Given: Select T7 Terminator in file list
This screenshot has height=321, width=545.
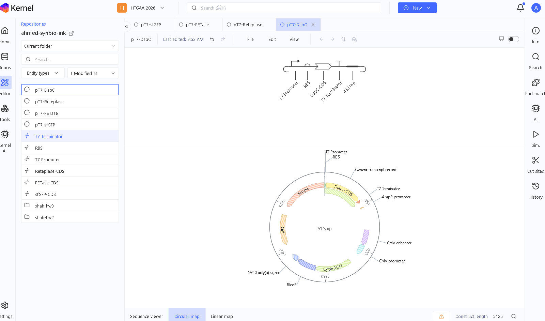Looking at the screenshot, I should 70,136.
